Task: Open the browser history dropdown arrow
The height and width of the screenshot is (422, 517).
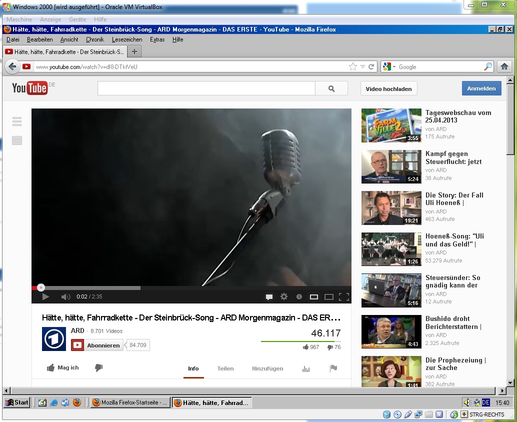Action: tap(362, 66)
